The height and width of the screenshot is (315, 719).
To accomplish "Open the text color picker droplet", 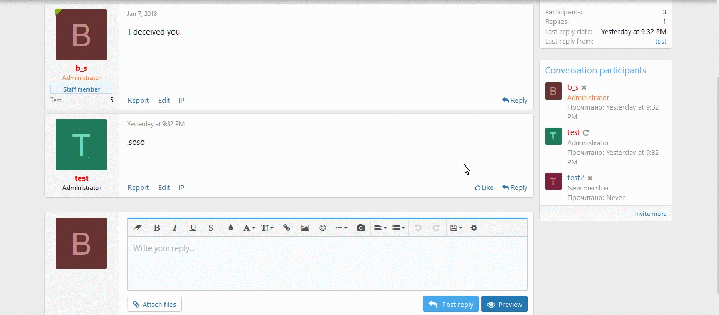I will [x=230, y=228].
